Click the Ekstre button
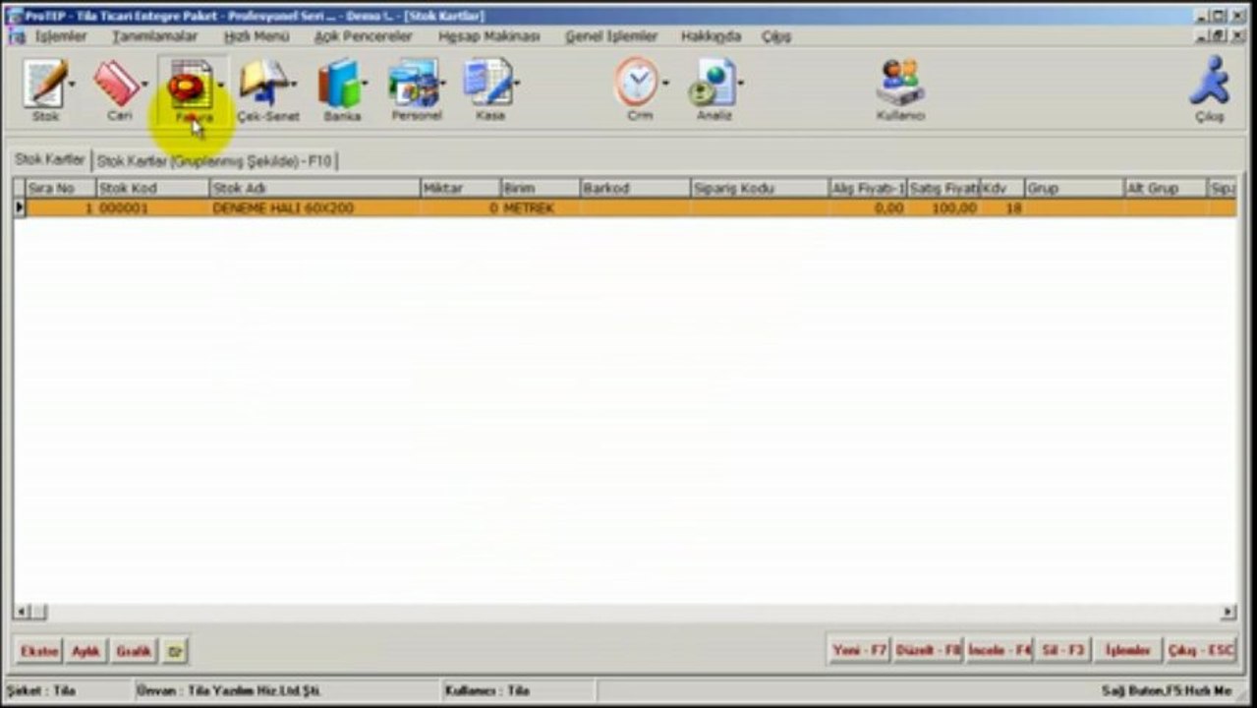The width and height of the screenshot is (1257, 708). click(40, 651)
